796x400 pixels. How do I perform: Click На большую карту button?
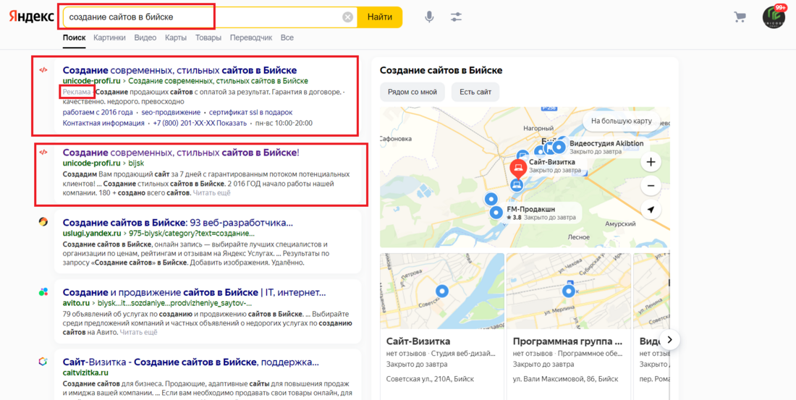click(x=621, y=122)
